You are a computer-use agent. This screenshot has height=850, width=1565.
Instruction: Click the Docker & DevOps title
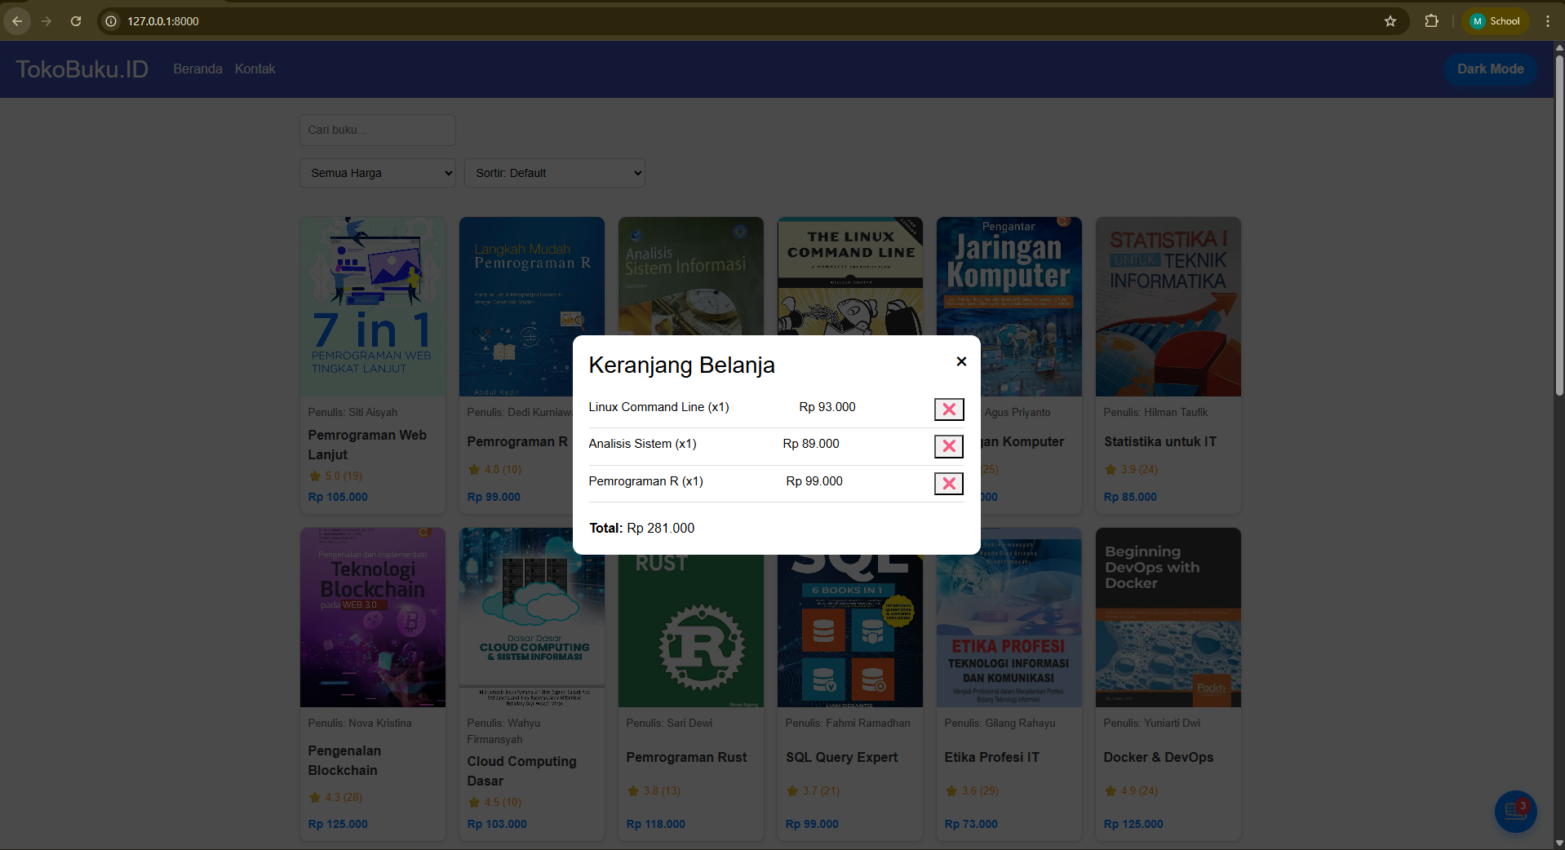tap(1158, 757)
